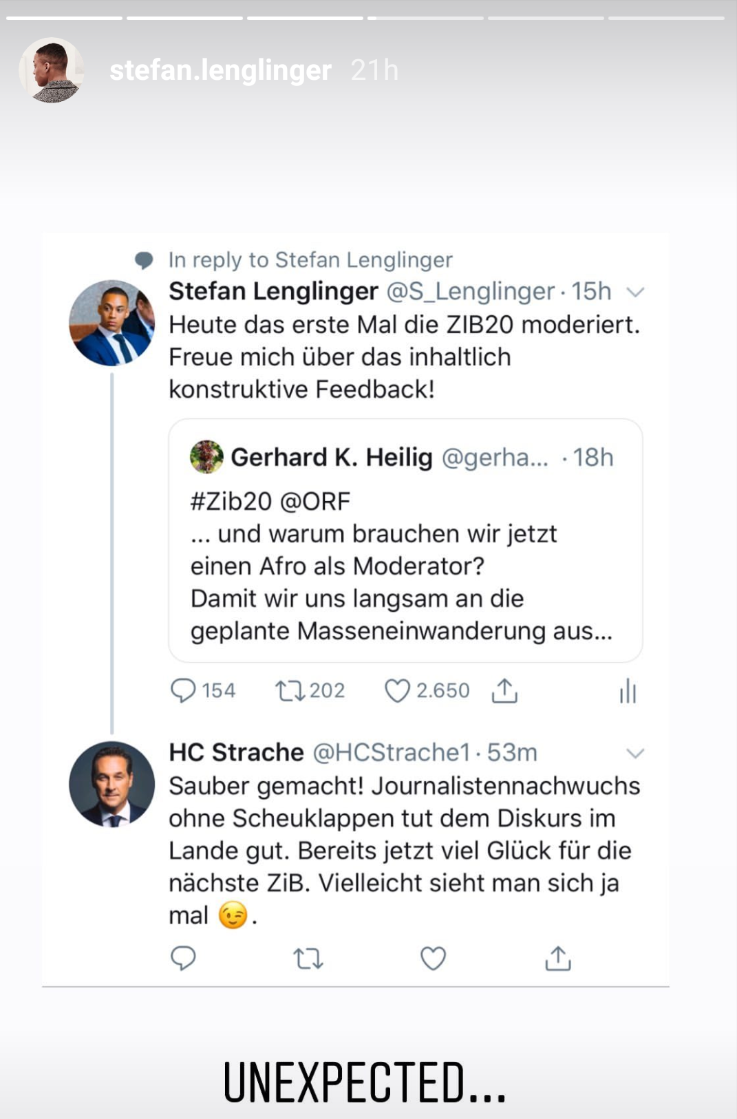Viewport: 737px width, 1119px height.
Task: Jump to first story segment bar
Action: (64, 18)
